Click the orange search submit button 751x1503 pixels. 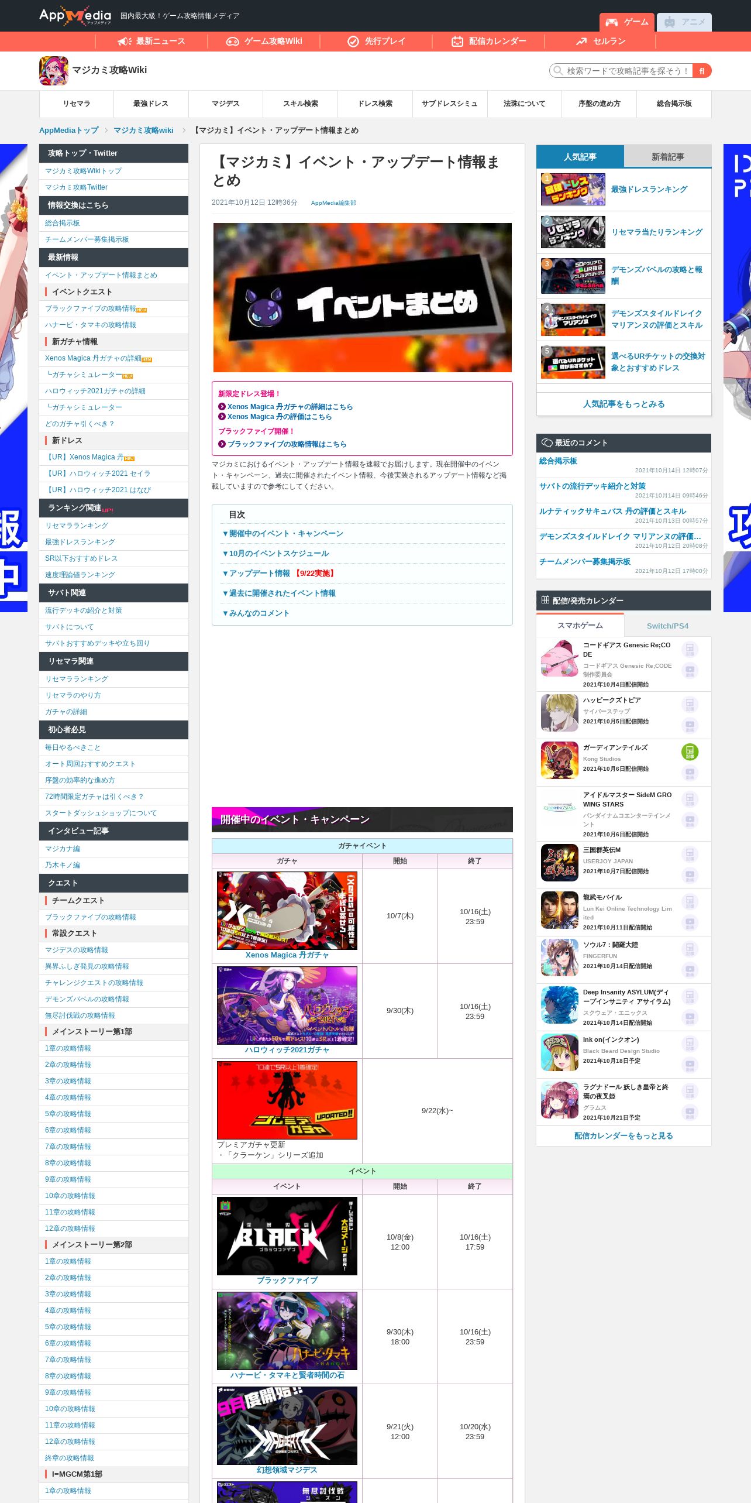click(702, 71)
